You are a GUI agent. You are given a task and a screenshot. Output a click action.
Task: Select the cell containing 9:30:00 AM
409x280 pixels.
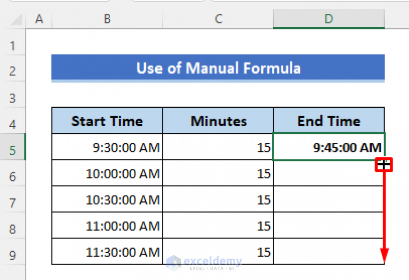[107, 147]
